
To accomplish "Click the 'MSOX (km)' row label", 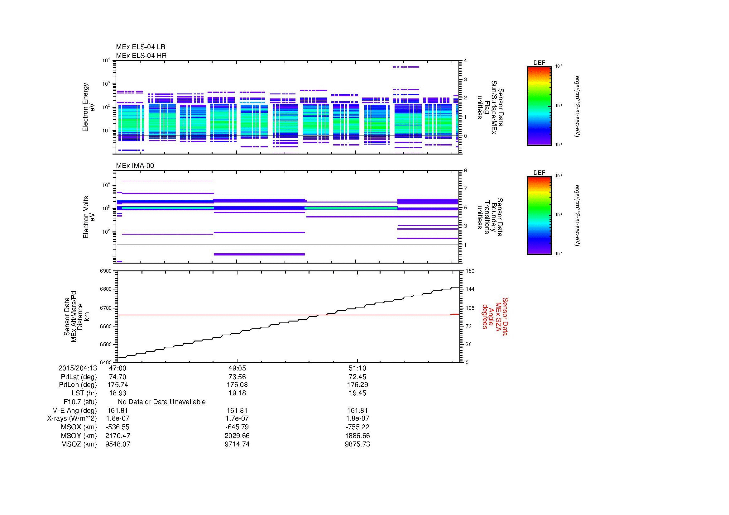I will tap(79, 427).
